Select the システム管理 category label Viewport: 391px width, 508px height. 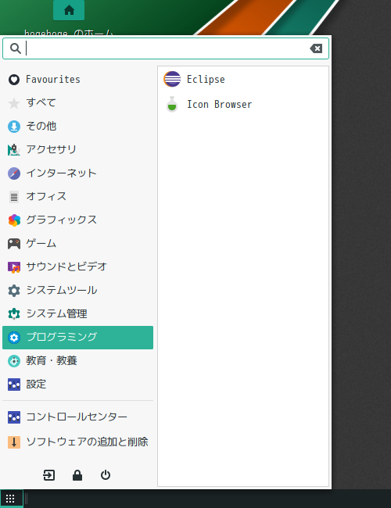point(57,313)
